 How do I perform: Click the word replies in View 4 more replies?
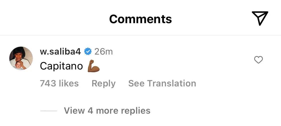click(x=136, y=111)
